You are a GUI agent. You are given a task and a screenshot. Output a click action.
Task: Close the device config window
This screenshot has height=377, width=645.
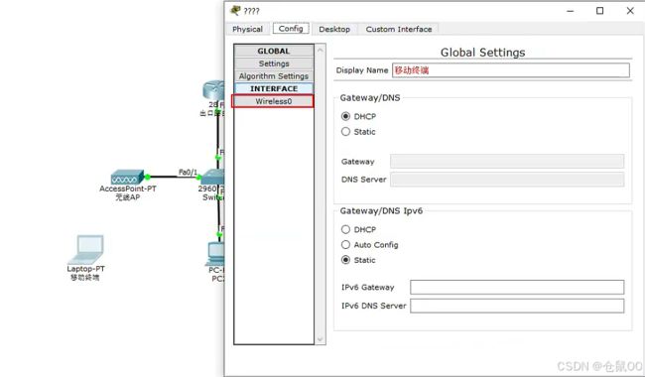(x=630, y=11)
